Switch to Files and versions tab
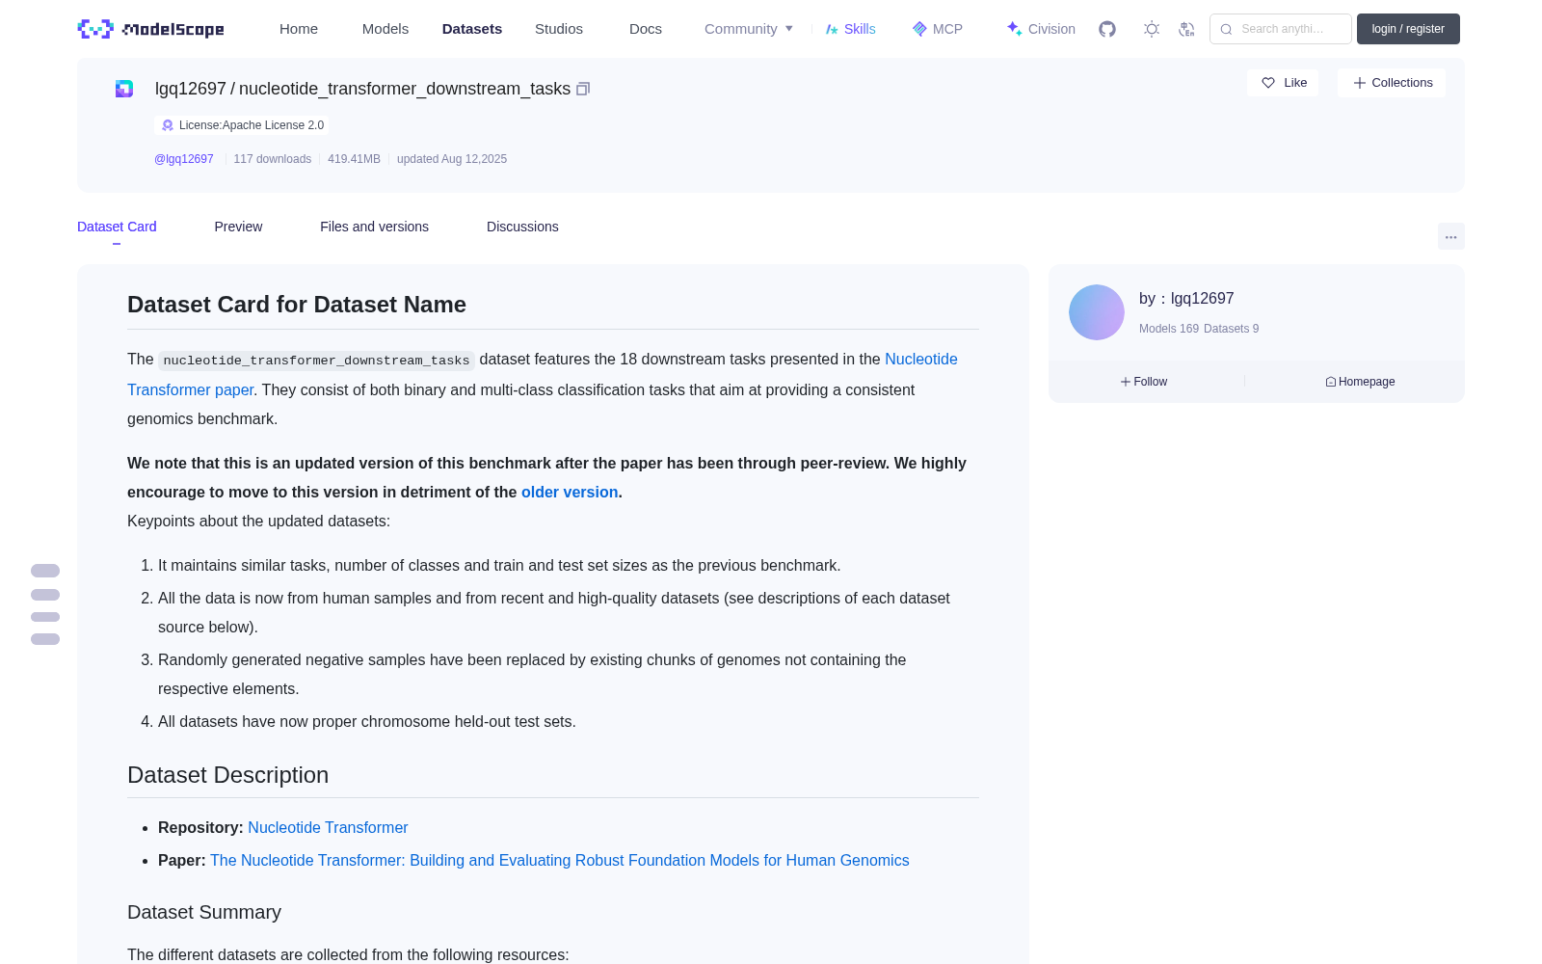Screen dimensions: 1542x964 (x=374, y=227)
